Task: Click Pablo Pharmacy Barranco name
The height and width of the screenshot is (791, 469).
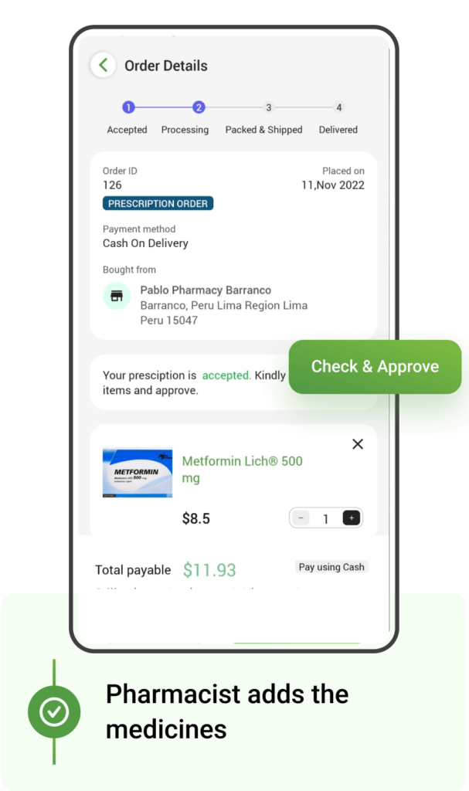Action: [x=206, y=290]
